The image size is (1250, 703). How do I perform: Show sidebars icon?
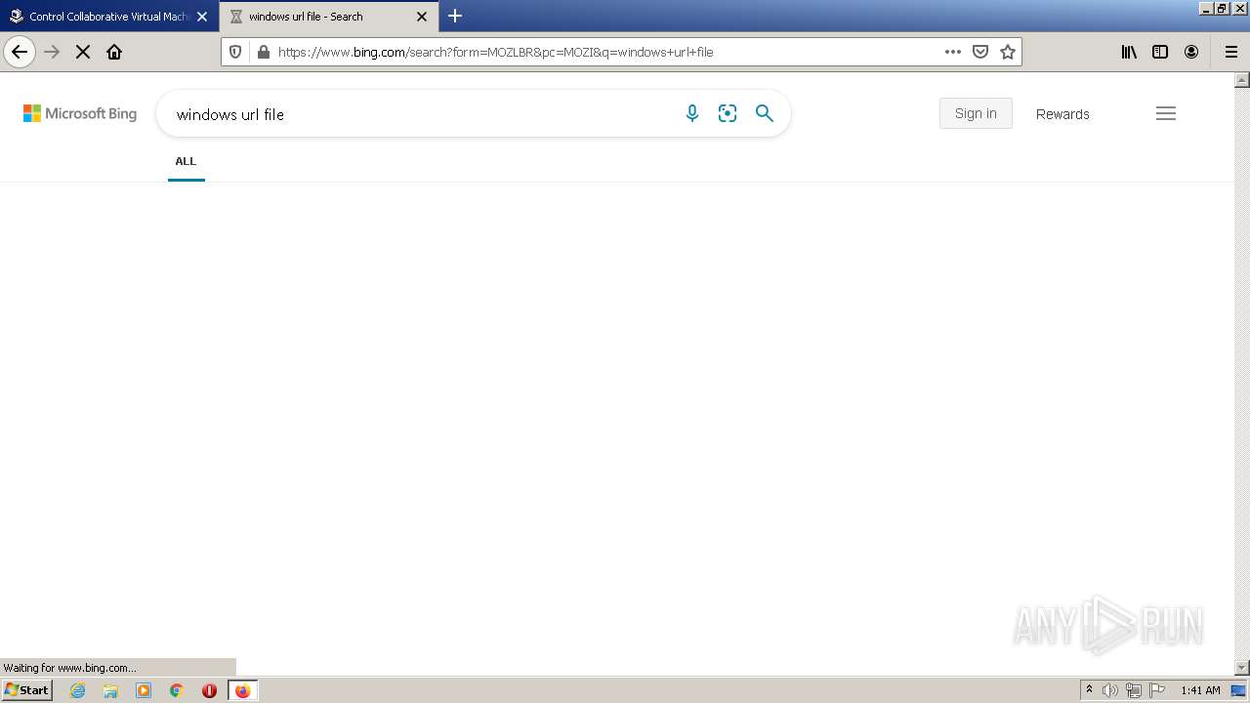click(x=1160, y=52)
